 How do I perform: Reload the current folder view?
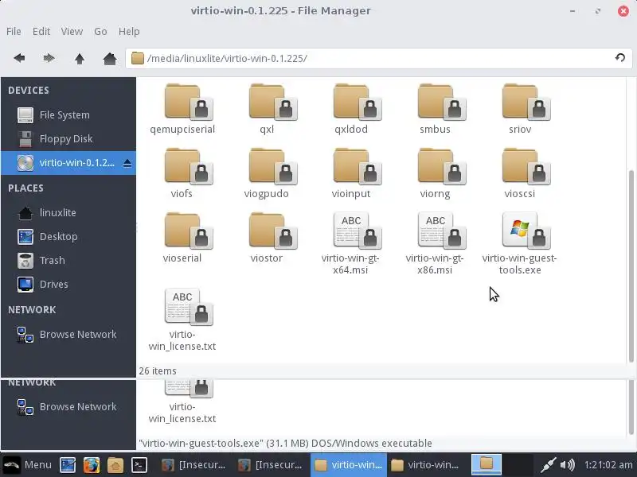[x=620, y=58]
